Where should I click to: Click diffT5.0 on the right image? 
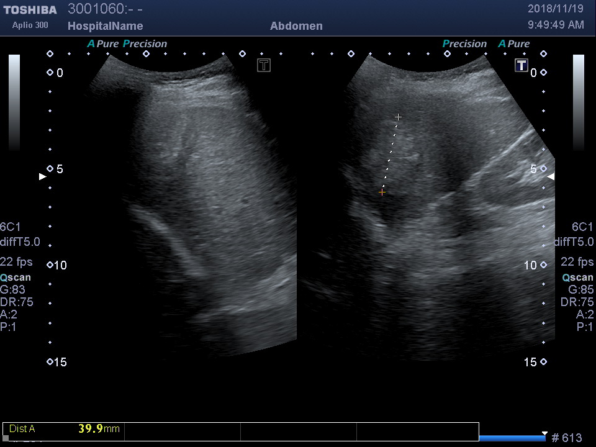[x=574, y=242]
